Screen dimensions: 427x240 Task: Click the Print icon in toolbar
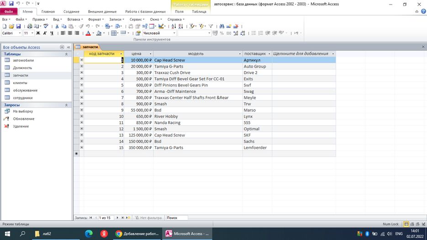point(29,26)
